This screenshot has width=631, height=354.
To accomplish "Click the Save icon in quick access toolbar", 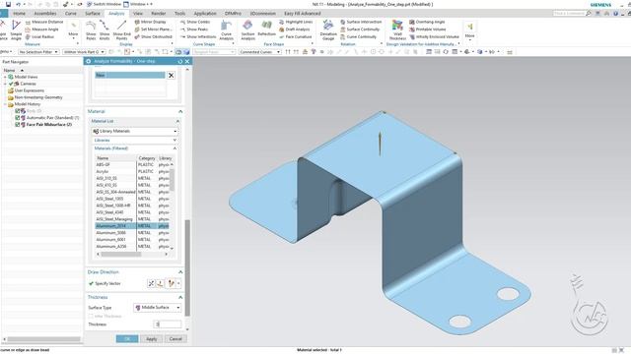I will pyautogui.click(x=8, y=4).
